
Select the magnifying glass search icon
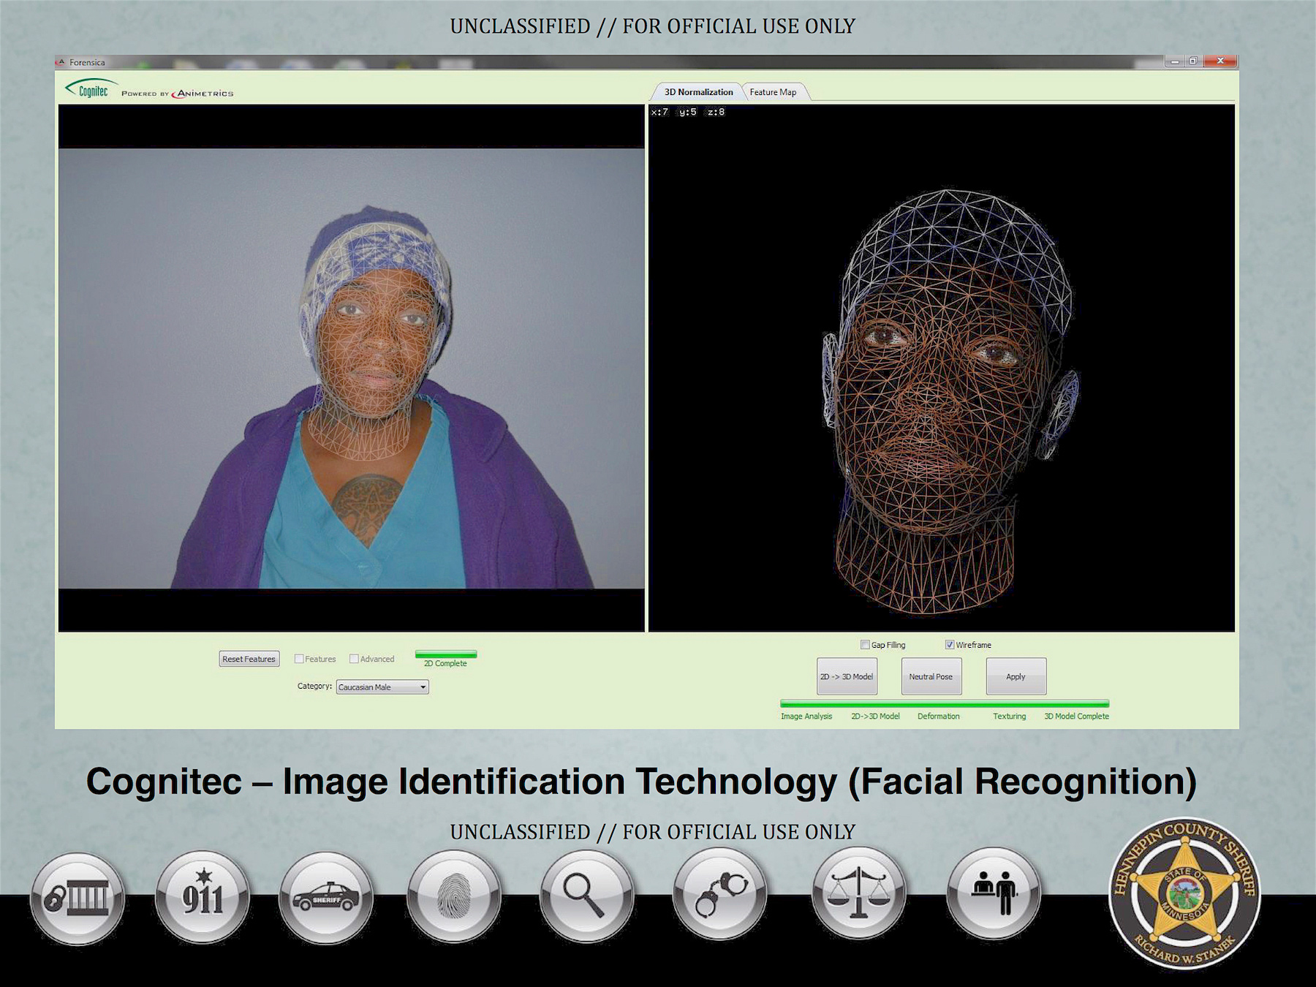[586, 896]
